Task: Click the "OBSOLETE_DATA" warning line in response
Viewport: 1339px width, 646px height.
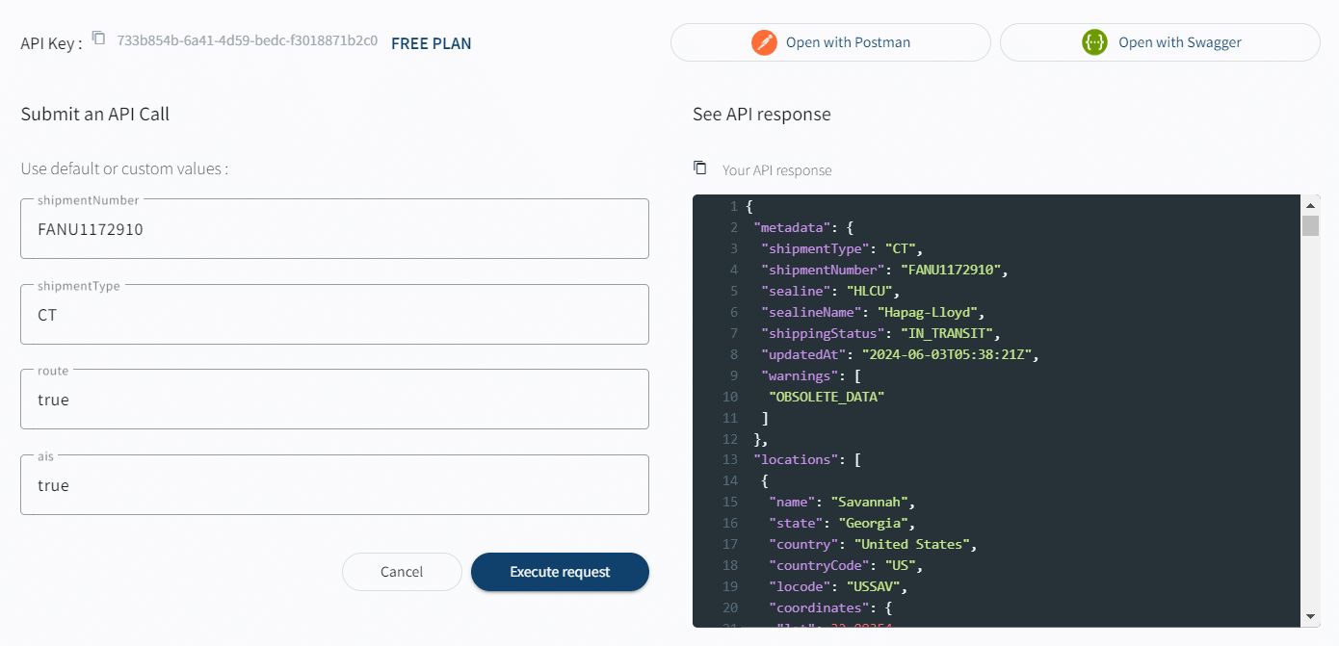Action: (x=826, y=397)
